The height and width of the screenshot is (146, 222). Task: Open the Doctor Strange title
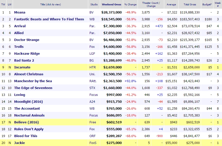click(27, 40)
